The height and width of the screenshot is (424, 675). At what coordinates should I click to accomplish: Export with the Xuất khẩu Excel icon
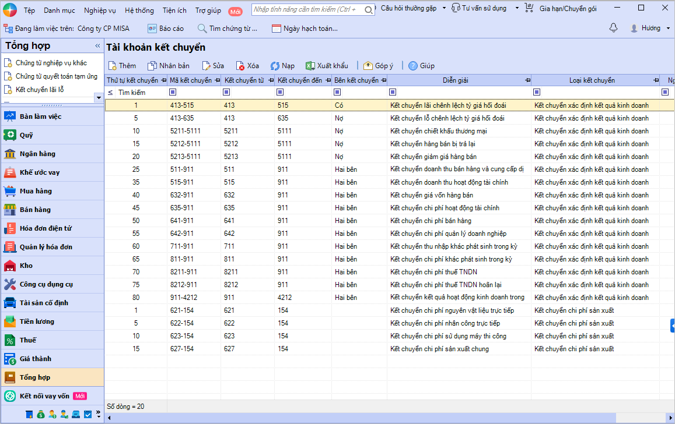pos(310,66)
